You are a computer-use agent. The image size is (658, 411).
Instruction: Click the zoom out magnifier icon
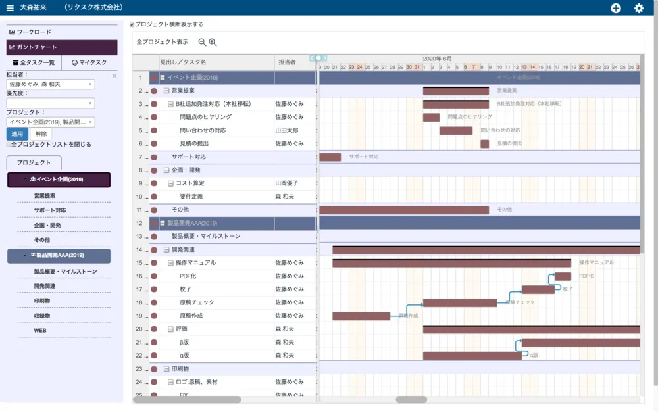202,42
